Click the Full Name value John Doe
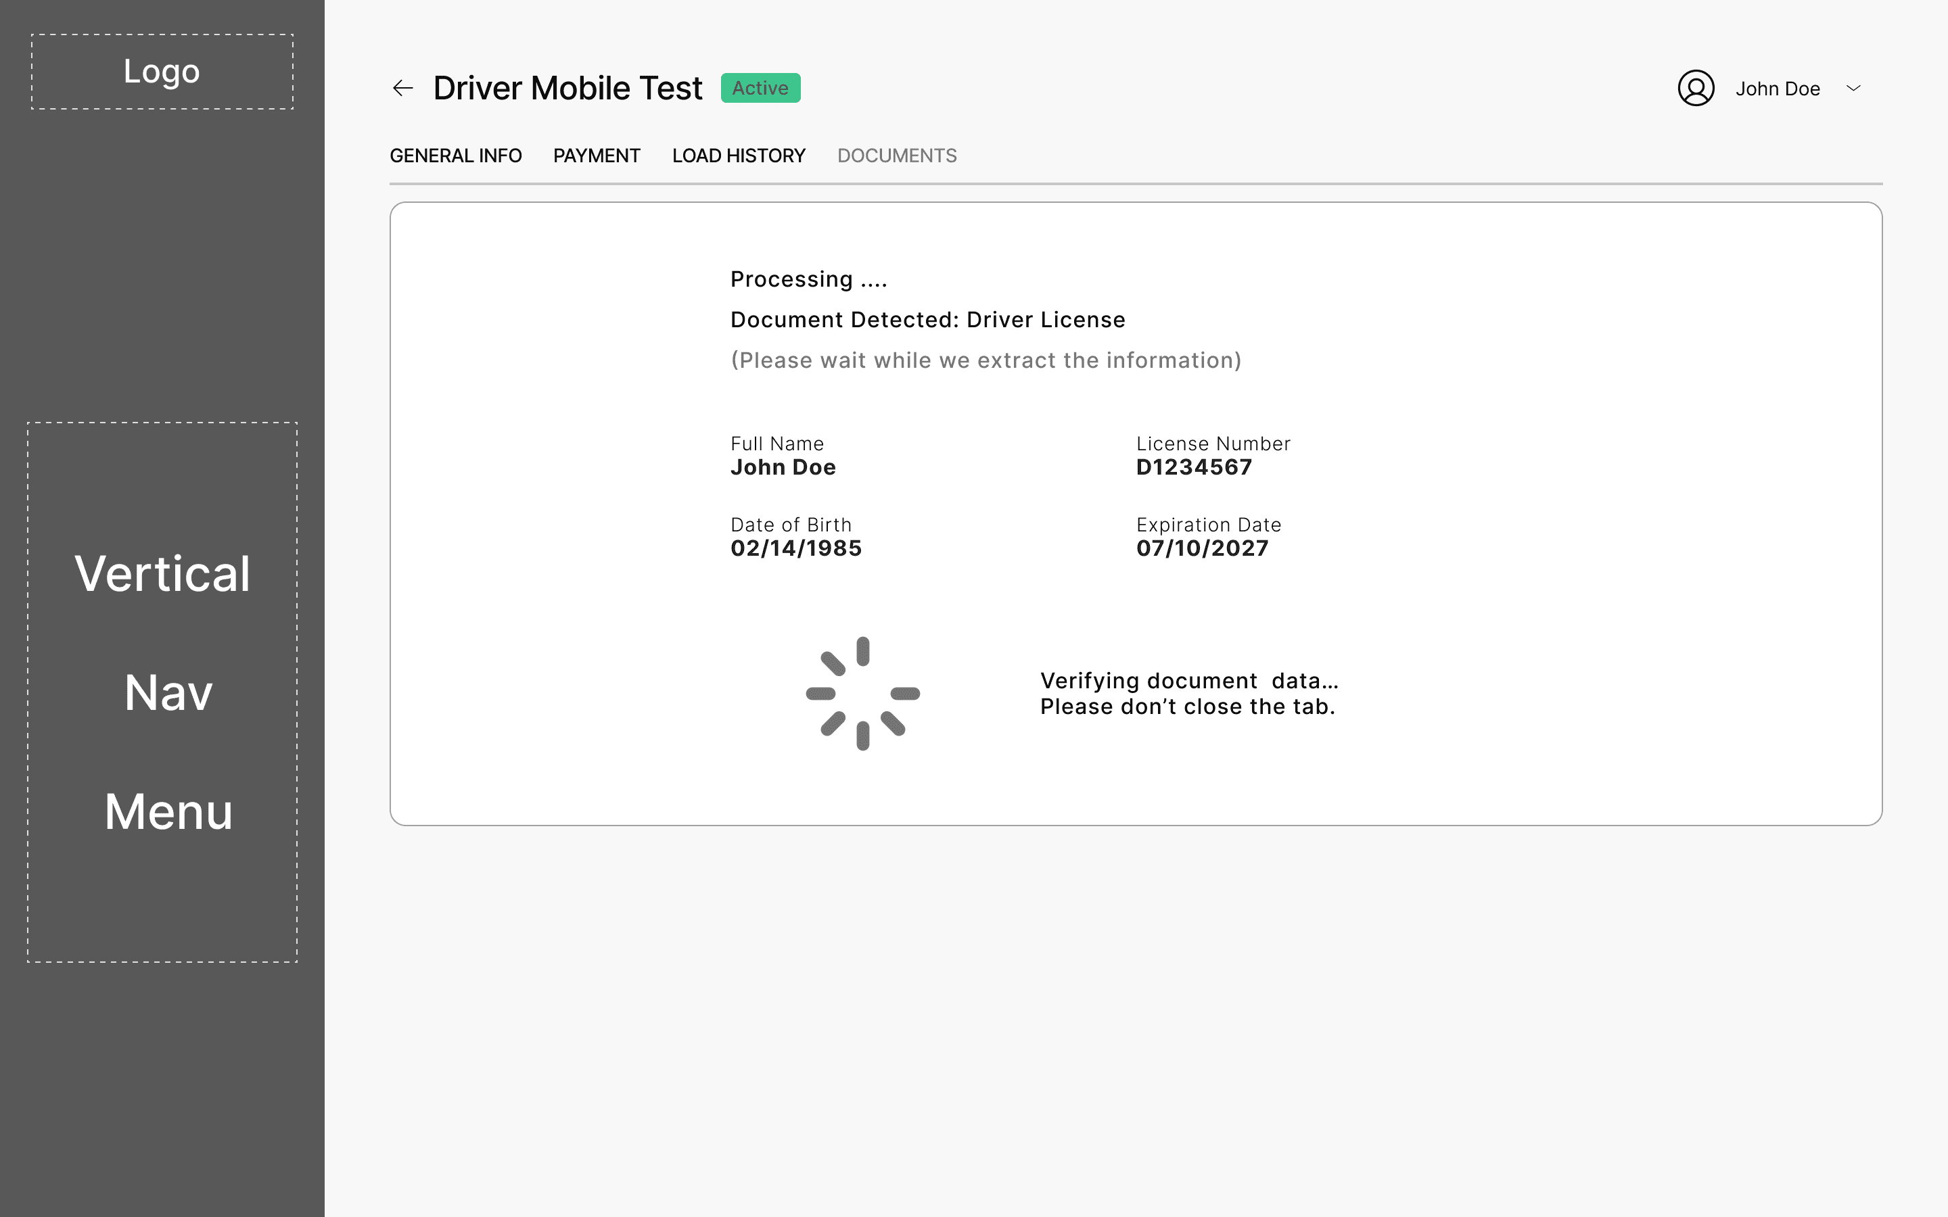 tap(783, 468)
